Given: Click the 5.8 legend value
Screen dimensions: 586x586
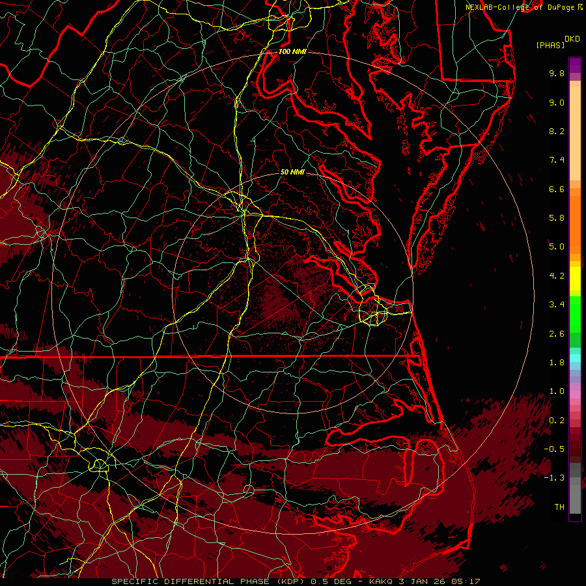Looking at the screenshot, I should [x=557, y=218].
